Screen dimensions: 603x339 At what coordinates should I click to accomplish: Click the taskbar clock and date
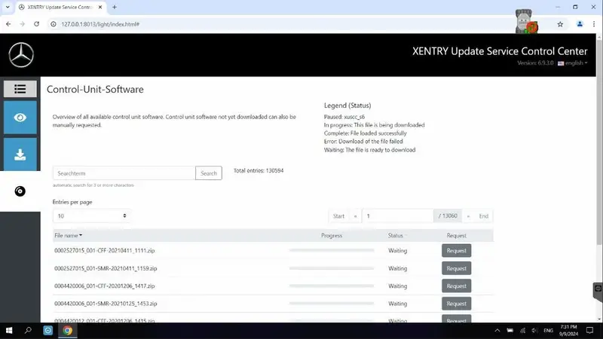[x=568, y=331]
